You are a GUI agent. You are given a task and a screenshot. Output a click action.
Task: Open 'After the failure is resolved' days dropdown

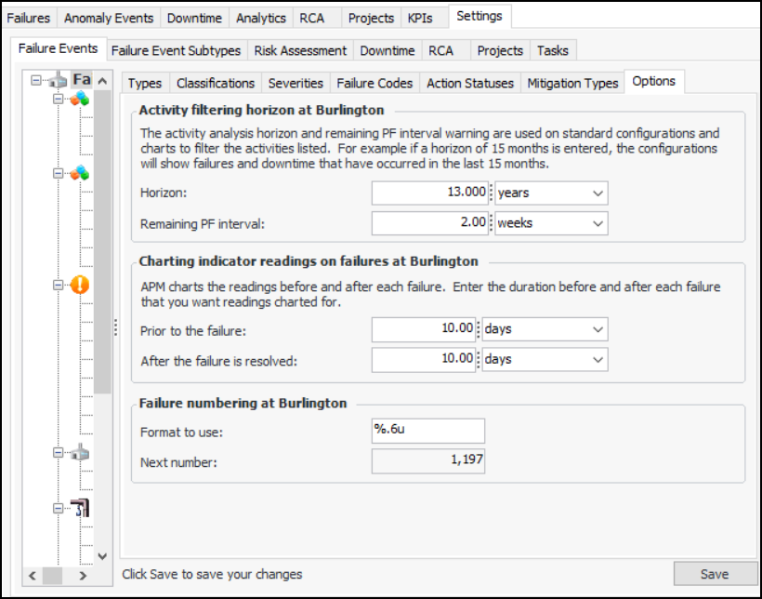(597, 359)
